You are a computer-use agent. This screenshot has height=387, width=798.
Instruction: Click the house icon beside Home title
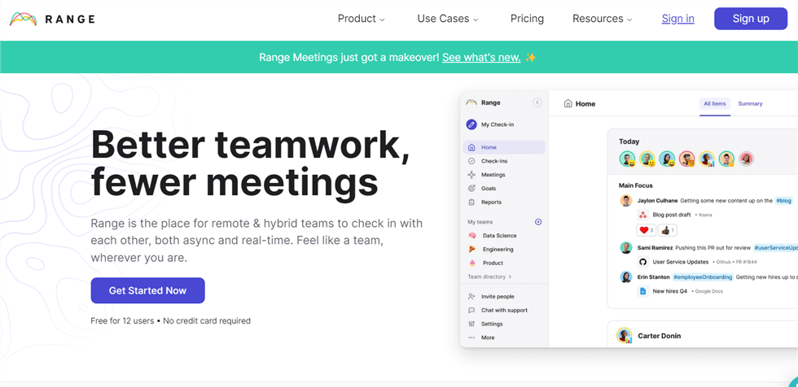(568, 103)
